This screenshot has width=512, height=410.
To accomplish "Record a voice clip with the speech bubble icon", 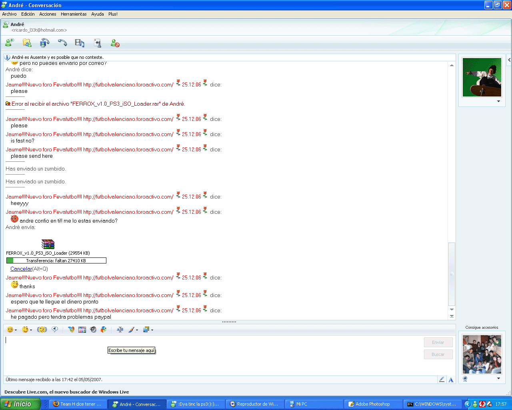I will click(55, 330).
